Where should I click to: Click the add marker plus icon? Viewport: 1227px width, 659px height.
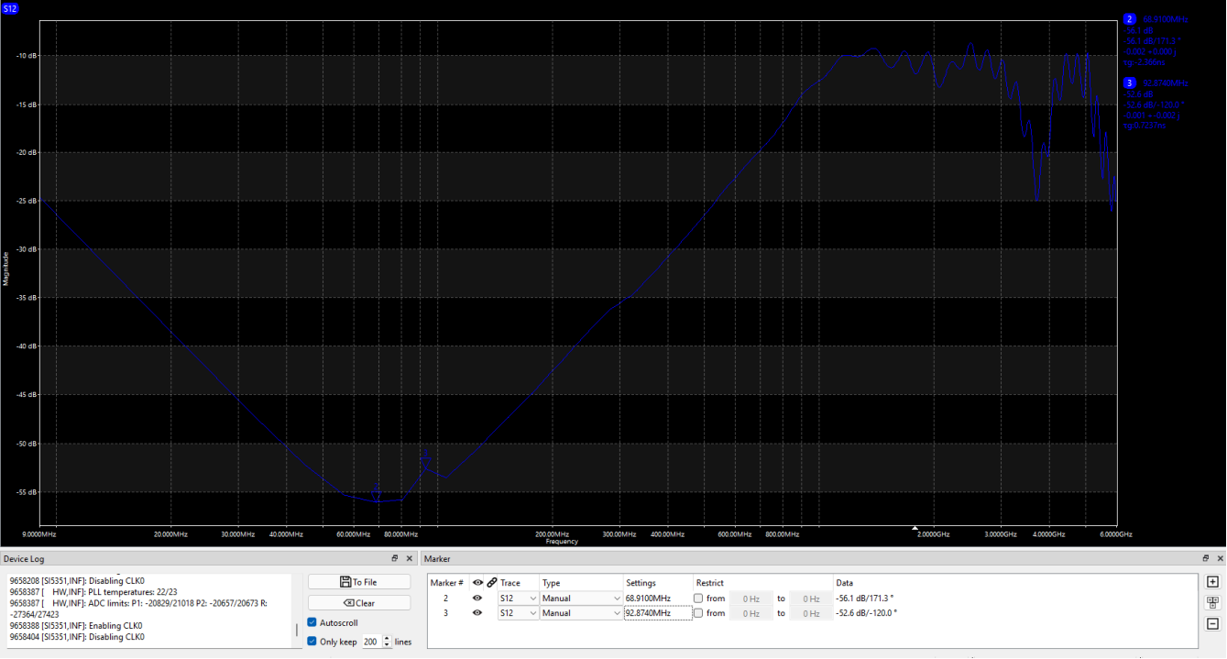(1212, 582)
